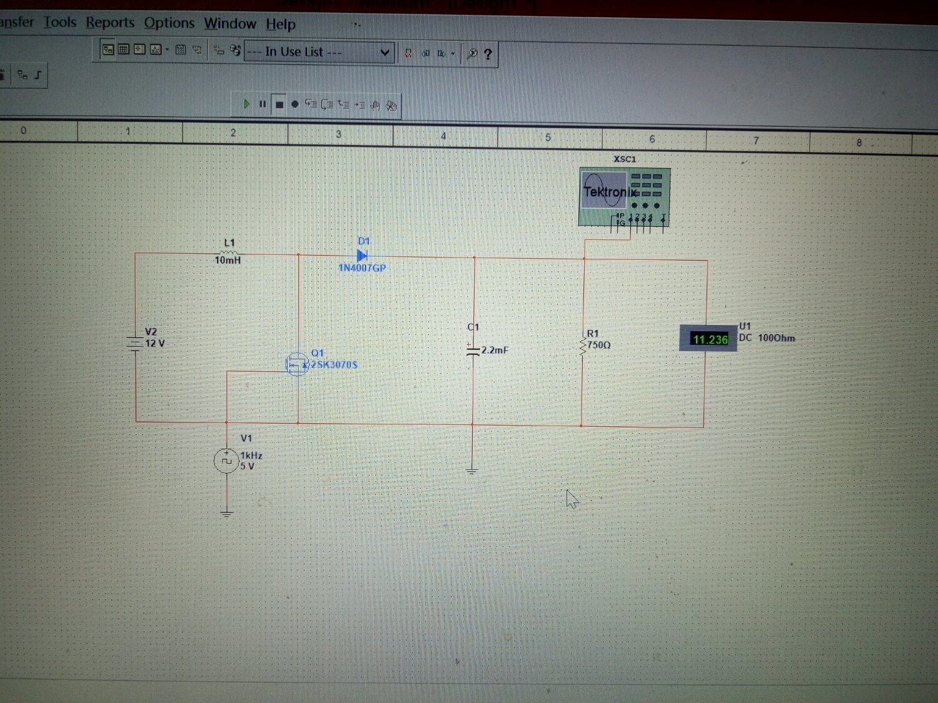The image size is (938, 703).
Task: Open the Options menu
Action: coord(169,23)
